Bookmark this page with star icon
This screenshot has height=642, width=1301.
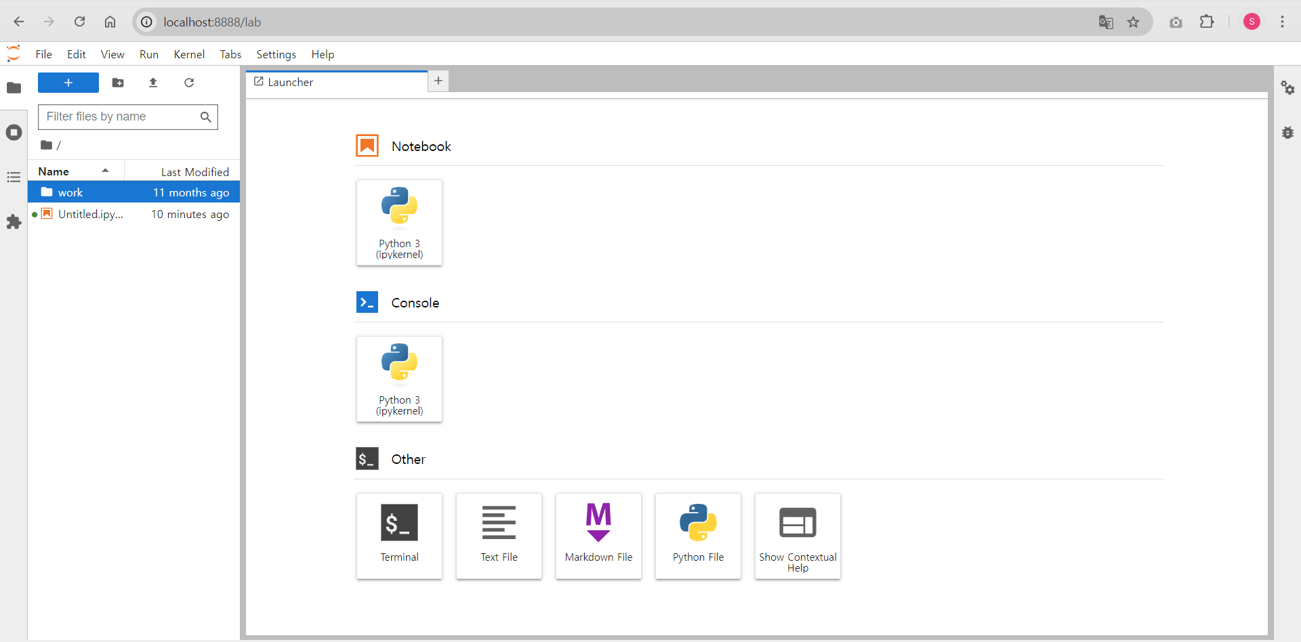tap(1133, 22)
